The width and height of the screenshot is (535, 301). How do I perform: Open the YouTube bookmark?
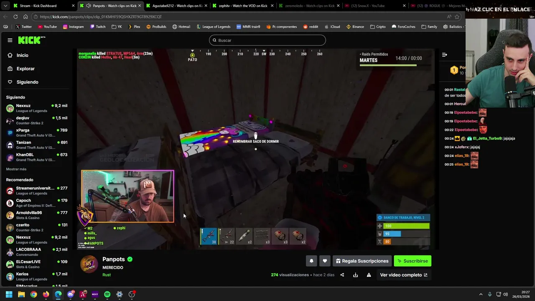tap(47, 27)
